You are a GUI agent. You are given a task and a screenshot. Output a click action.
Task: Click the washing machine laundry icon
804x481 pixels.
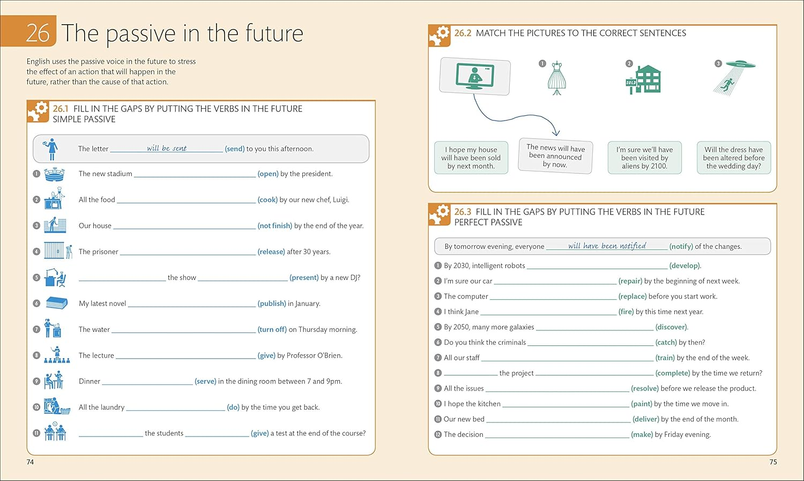(56, 406)
